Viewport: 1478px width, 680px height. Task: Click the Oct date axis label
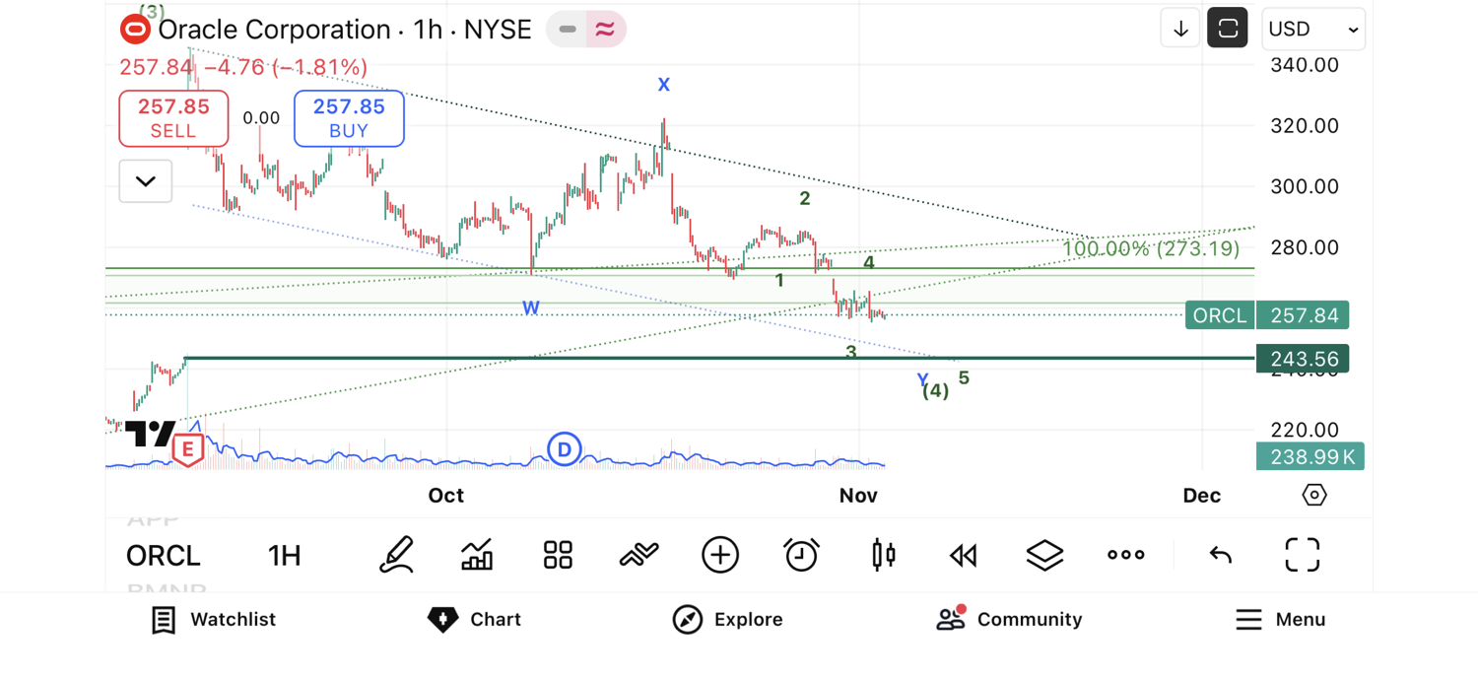click(446, 496)
